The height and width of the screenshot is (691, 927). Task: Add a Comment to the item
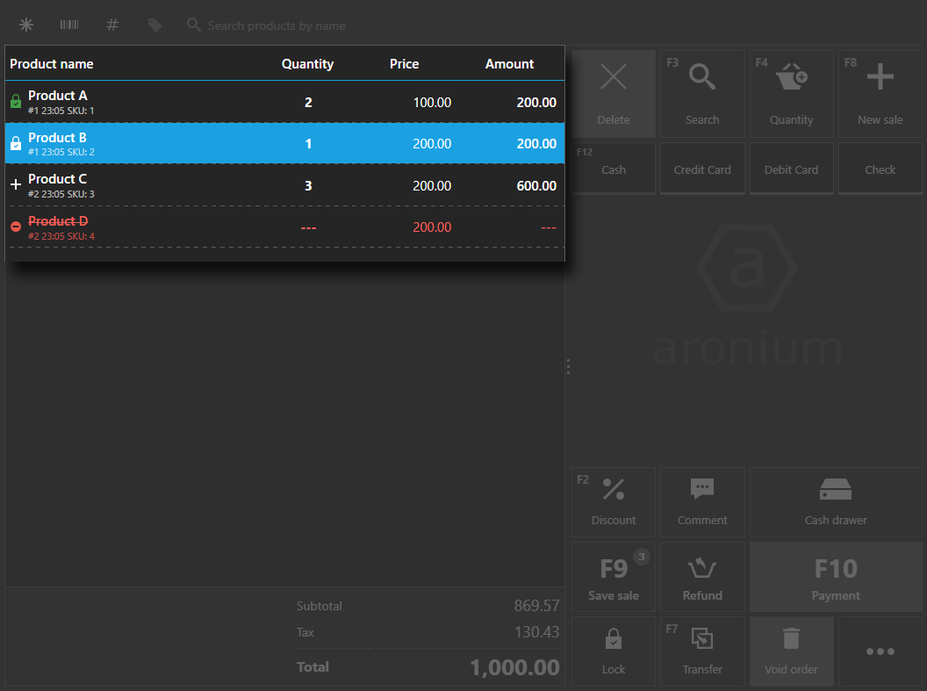coord(702,502)
